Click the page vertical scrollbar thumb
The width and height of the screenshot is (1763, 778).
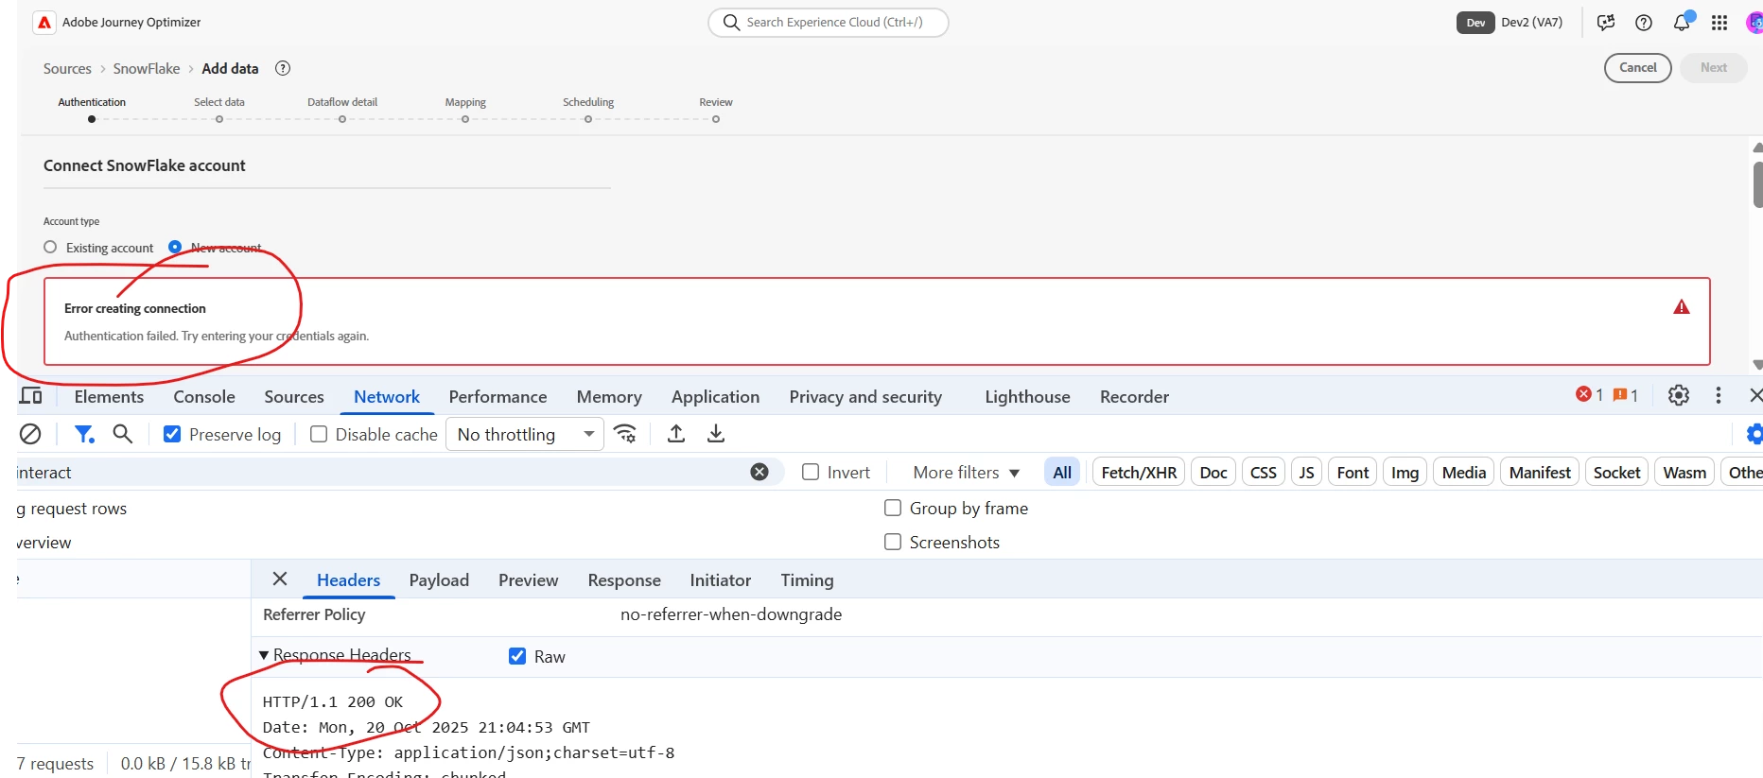pos(1757,184)
